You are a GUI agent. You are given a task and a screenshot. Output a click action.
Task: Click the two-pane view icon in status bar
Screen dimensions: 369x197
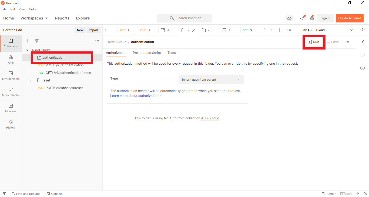[x=358, y=194]
